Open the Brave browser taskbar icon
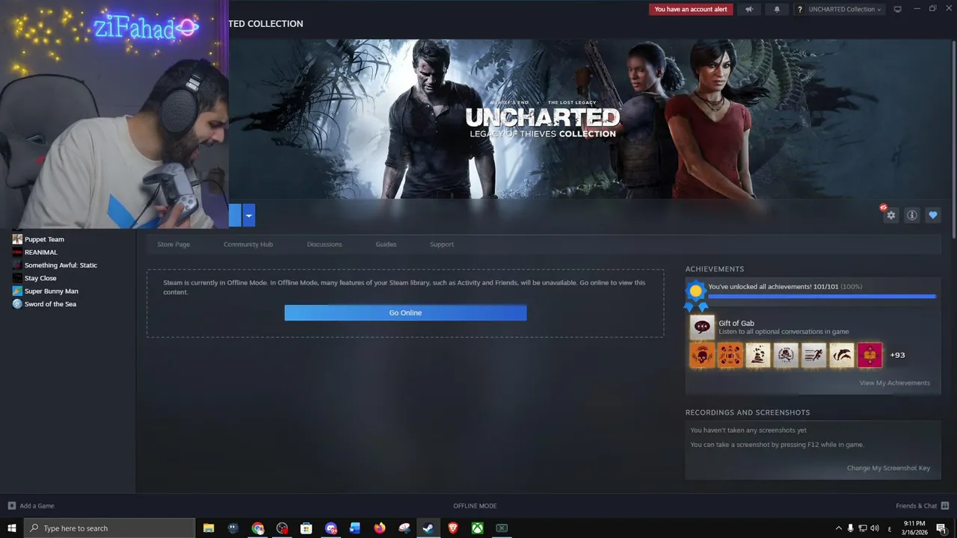 click(x=453, y=528)
